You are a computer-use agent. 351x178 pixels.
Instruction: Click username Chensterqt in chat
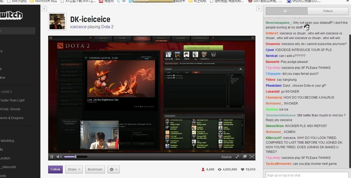(x=274, y=98)
